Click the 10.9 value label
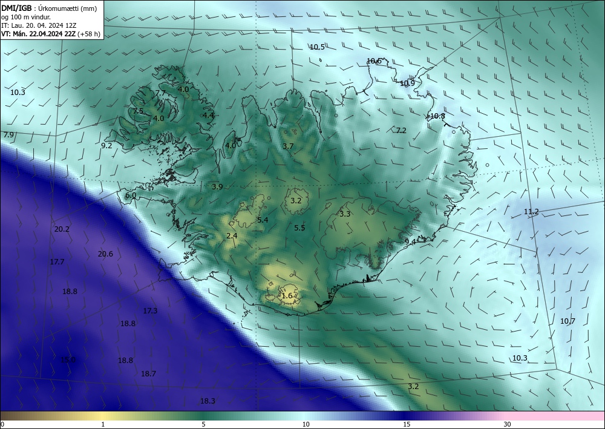This screenshot has width=605, height=429. pos(407,84)
